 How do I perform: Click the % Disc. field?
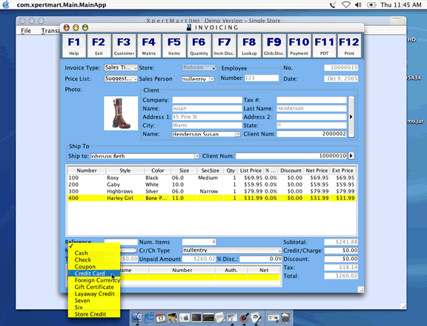[261, 259]
